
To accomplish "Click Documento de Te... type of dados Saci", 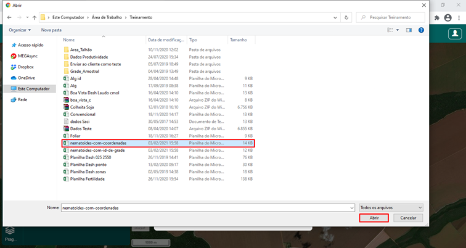I will pyautogui.click(x=206, y=122).
